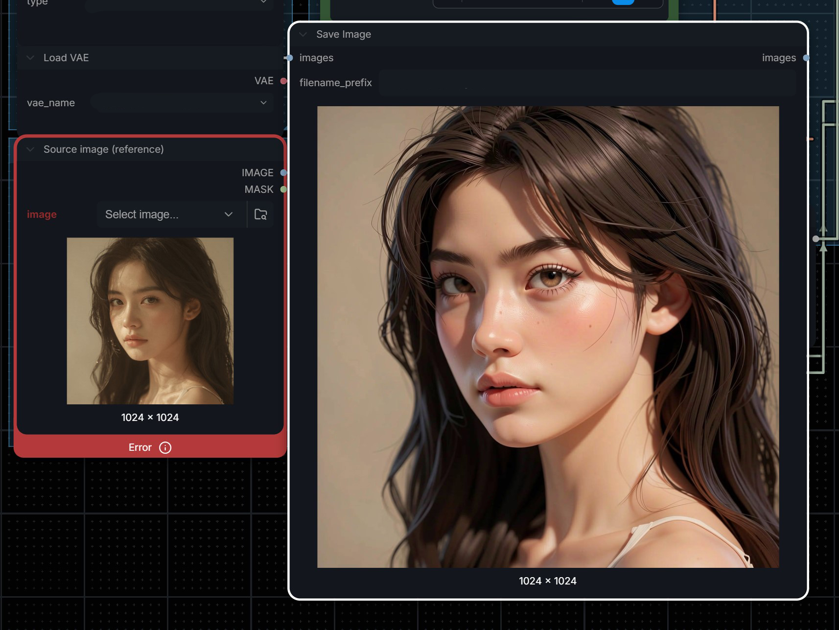Collapse the Save Image node
The width and height of the screenshot is (839, 630).
point(303,34)
